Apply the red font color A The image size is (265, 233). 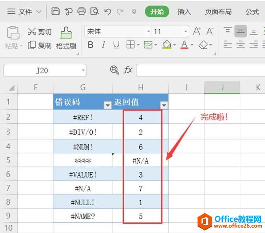pyautogui.click(x=184, y=45)
